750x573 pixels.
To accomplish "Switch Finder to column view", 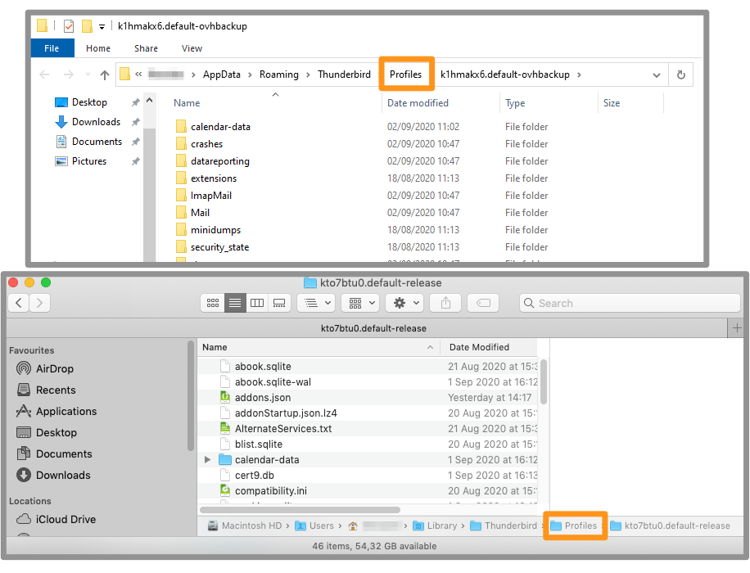I will [257, 303].
